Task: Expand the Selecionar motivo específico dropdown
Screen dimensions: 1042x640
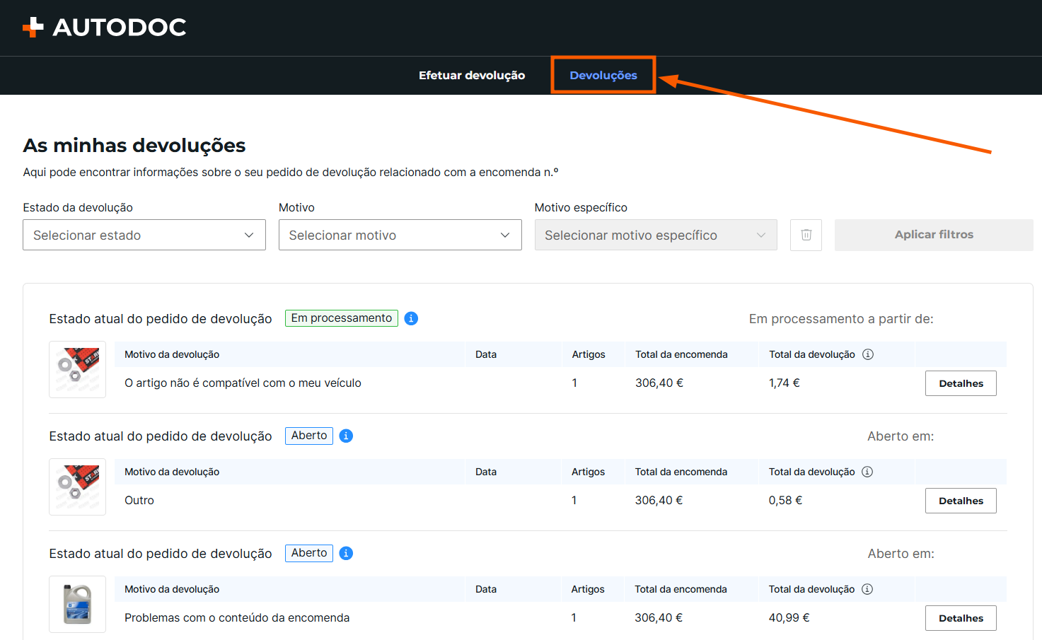Action: pyautogui.click(x=656, y=235)
